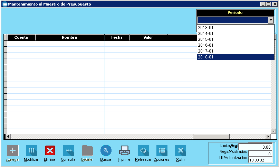Click the Modifica sliders icon
The image size is (279, 167).
click(31, 150)
